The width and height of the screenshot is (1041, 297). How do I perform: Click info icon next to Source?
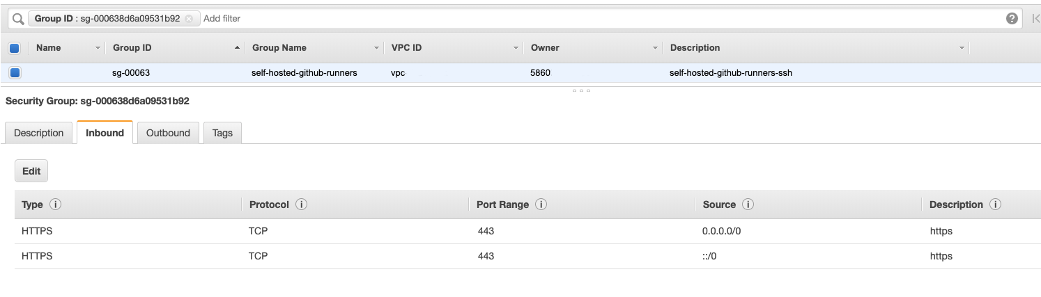tap(748, 204)
